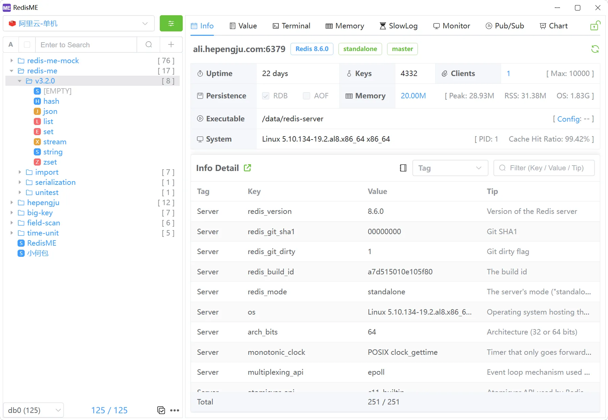Refresh server info with green refresh icon
The width and height of the screenshot is (608, 420).
tap(595, 49)
